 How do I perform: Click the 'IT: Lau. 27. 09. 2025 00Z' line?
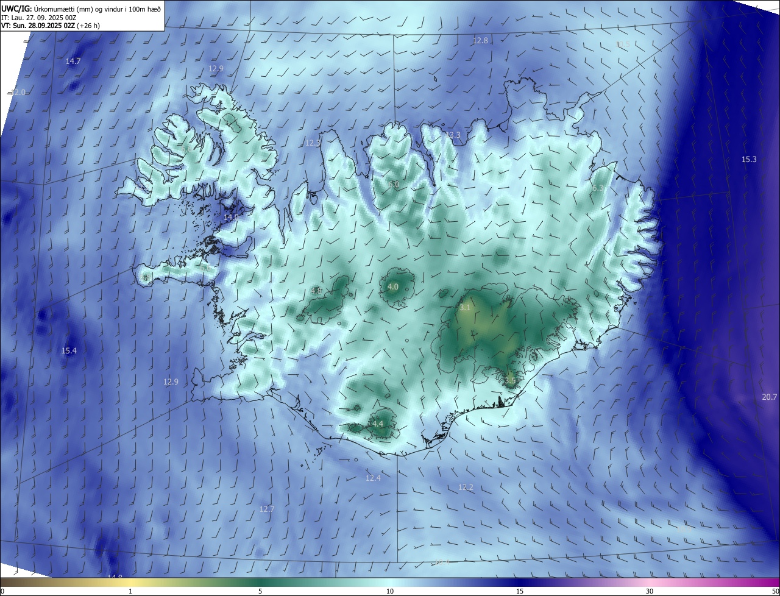(39, 17)
